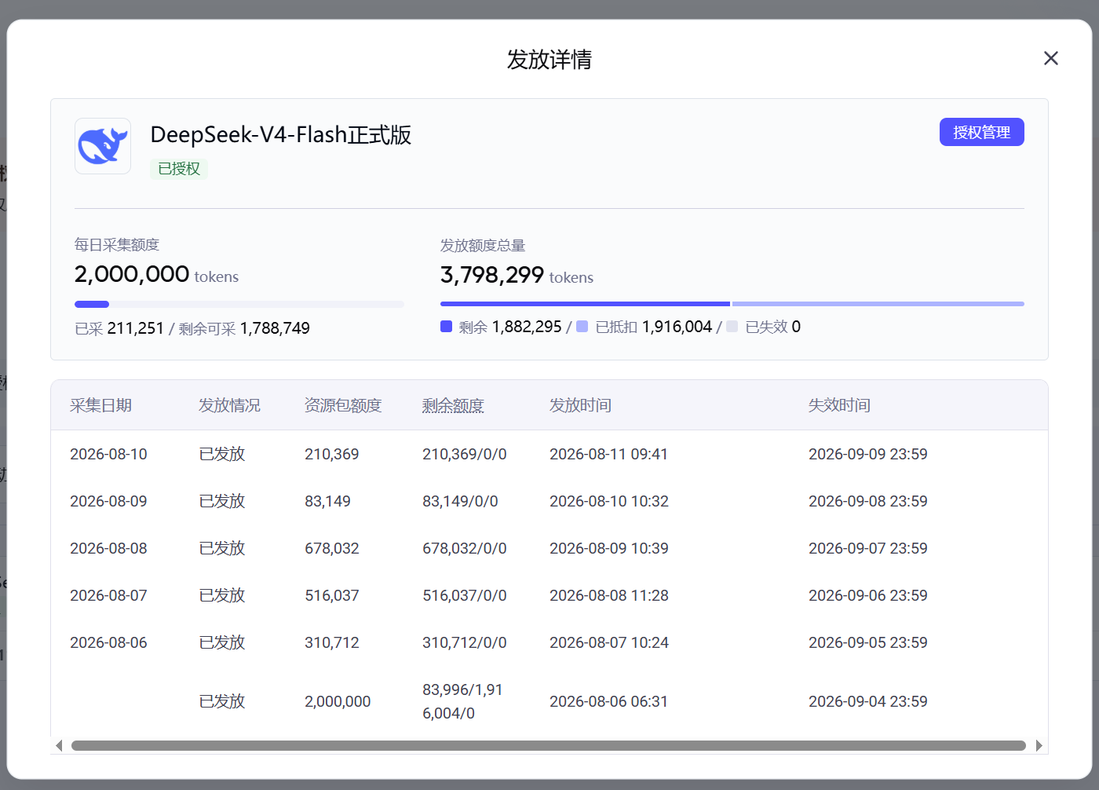Click the 210,369 resource quota cell
Viewport: 1099px width, 790px height.
click(332, 454)
